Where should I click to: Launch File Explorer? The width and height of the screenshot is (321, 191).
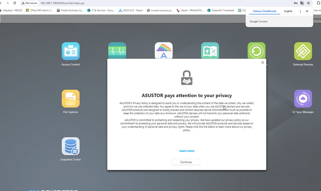coord(71,99)
